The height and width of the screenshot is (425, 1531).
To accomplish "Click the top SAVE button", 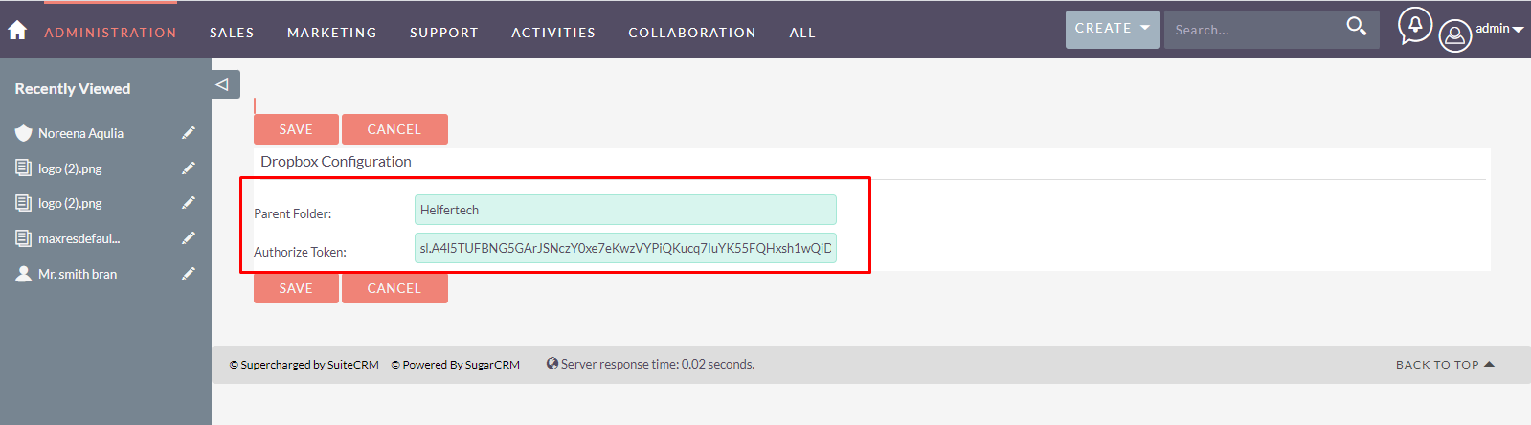I will click(x=296, y=129).
